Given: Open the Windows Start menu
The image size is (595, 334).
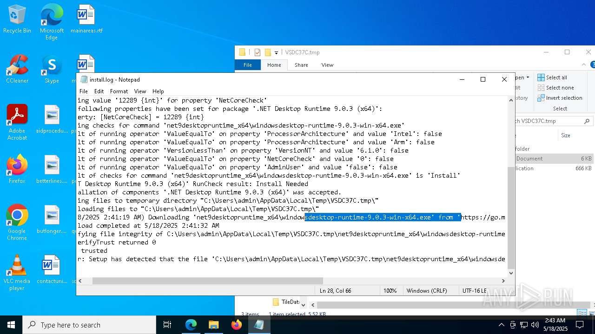Looking at the screenshot, I should click(x=11, y=325).
